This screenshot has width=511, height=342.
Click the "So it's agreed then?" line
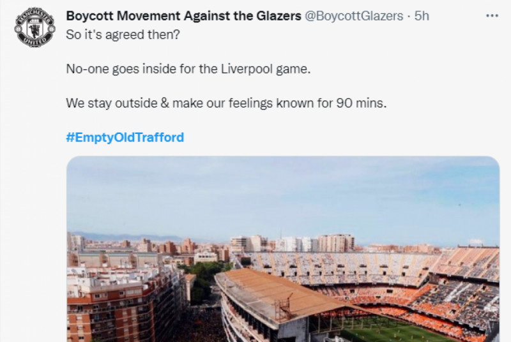tap(123, 34)
